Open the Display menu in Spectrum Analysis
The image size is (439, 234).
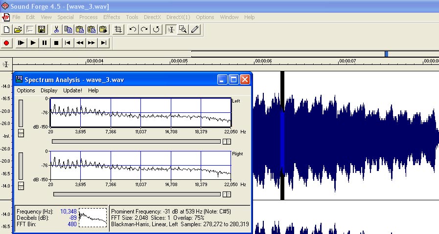coord(49,90)
